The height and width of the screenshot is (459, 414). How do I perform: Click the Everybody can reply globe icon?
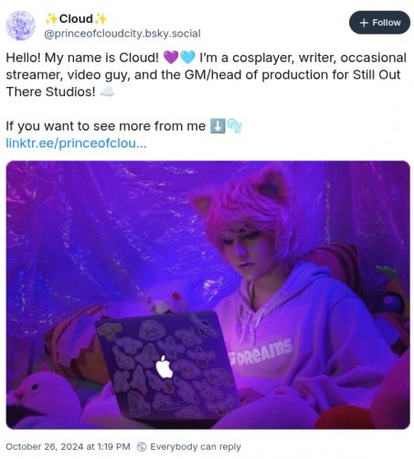coord(142,447)
